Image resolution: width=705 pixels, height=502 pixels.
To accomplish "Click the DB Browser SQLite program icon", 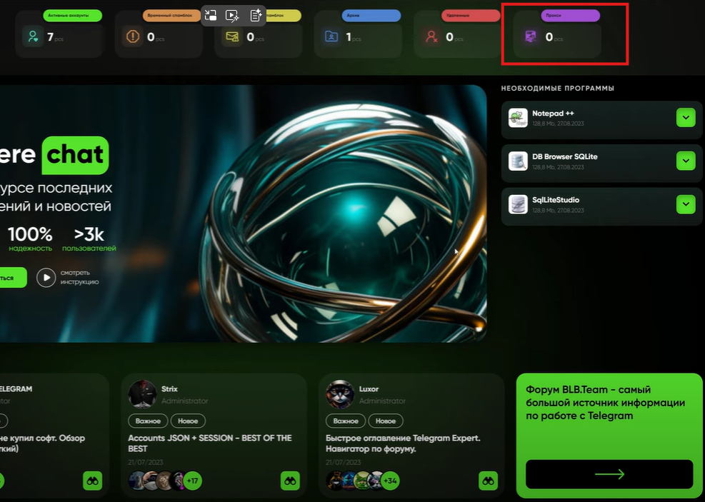I will pyautogui.click(x=518, y=161).
